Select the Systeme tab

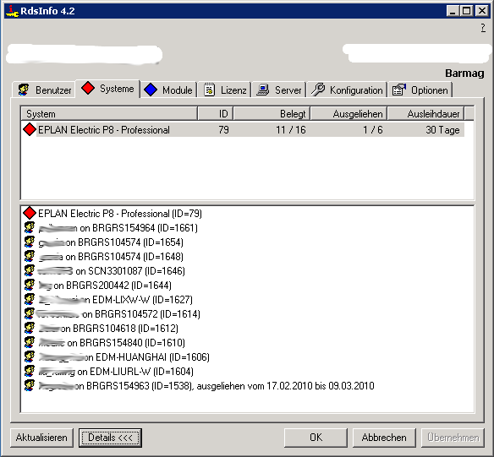[107, 89]
